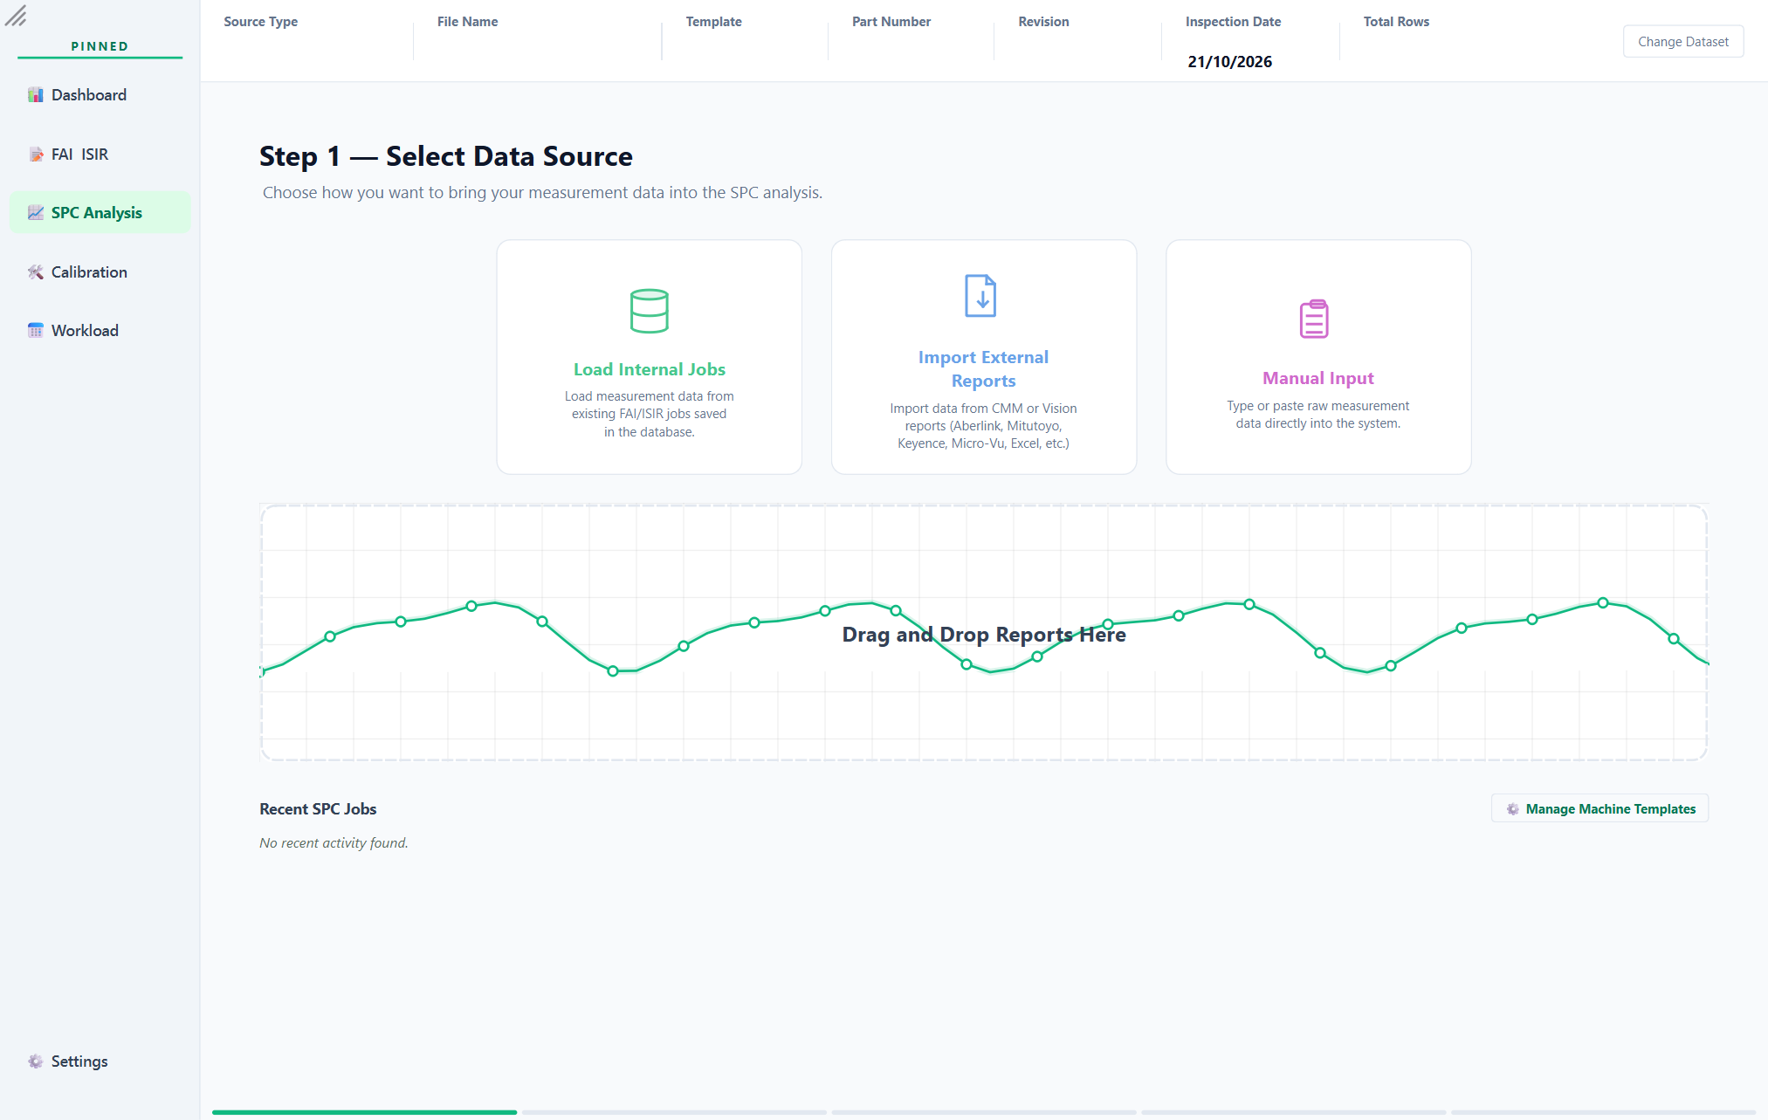Click the sidebar collapse handle icon
Image resolution: width=1768 pixels, height=1120 pixels.
[16, 16]
